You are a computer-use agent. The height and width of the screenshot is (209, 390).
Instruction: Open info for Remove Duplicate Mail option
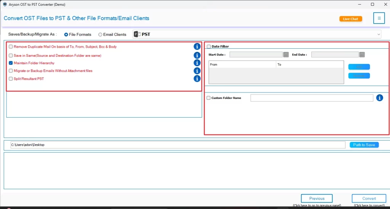pyautogui.click(x=197, y=46)
